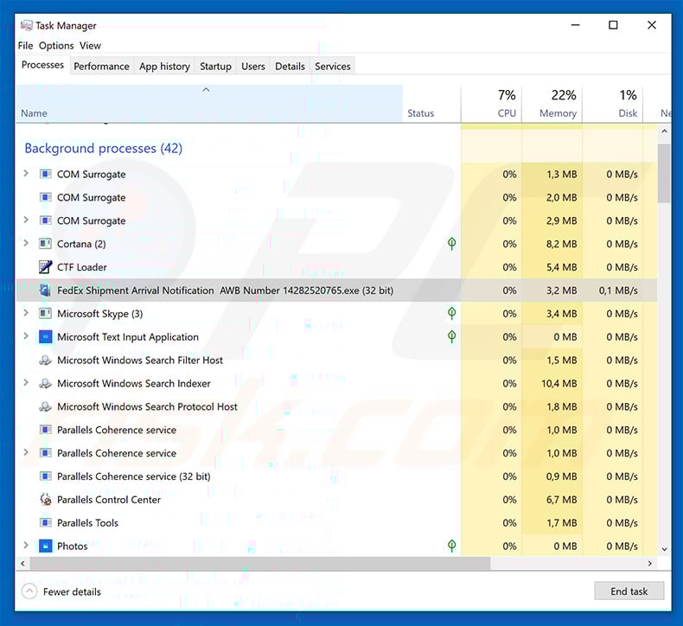Select the FedEx Shipment Arrival Notification process row

(336, 291)
